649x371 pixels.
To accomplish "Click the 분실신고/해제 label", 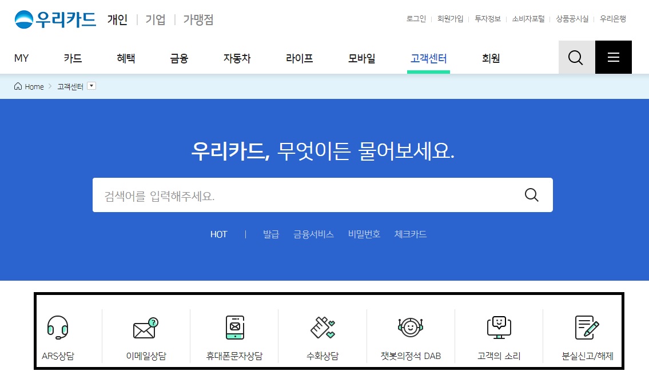I will point(587,356).
